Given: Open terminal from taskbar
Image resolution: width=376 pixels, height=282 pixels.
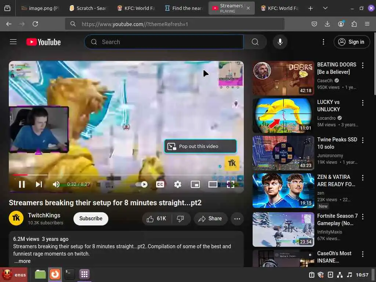Looking at the screenshot, I should 69,274.
